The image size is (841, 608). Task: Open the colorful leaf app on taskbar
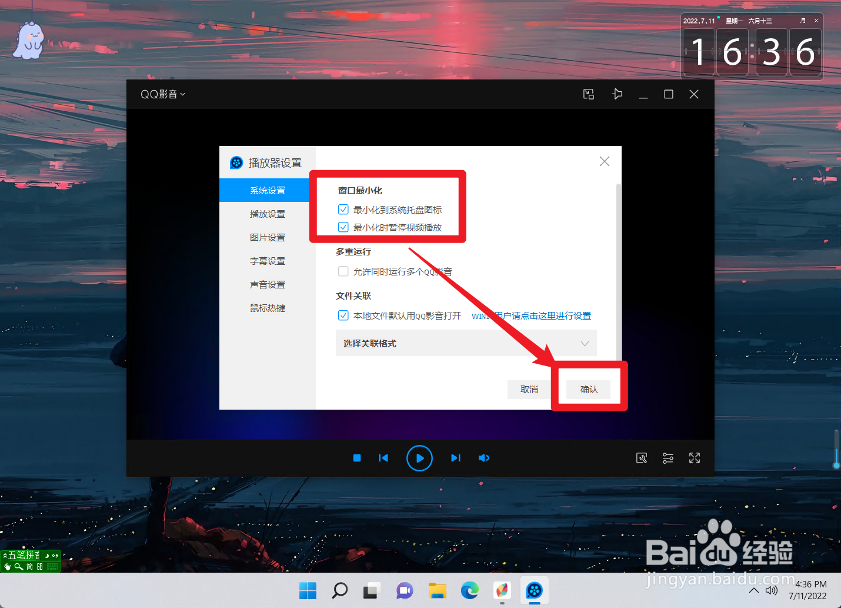[x=502, y=590]
